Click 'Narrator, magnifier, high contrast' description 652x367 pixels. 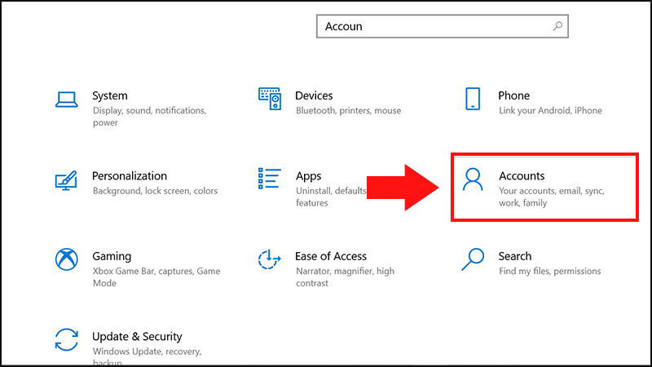[x=345, y=277]
